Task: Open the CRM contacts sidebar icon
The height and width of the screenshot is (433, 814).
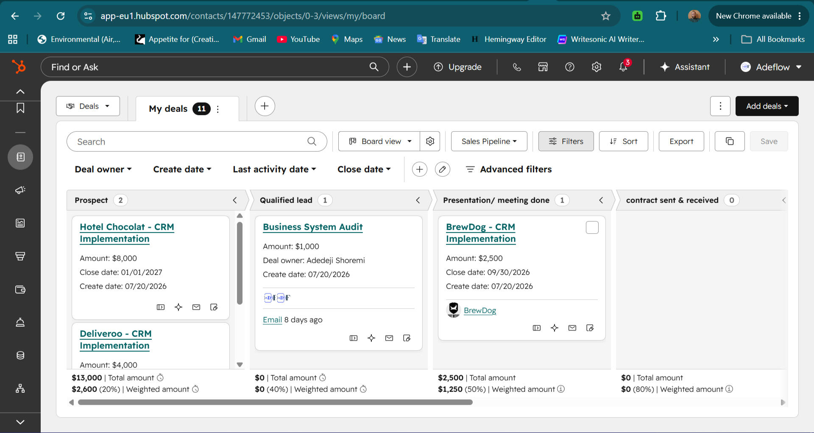Action: pyautogui.click(x=20, y=157)
